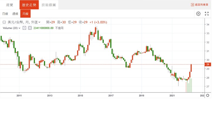Click the 34 price axis label
This screenshot has width=212, height=123.
coord(208,25)
